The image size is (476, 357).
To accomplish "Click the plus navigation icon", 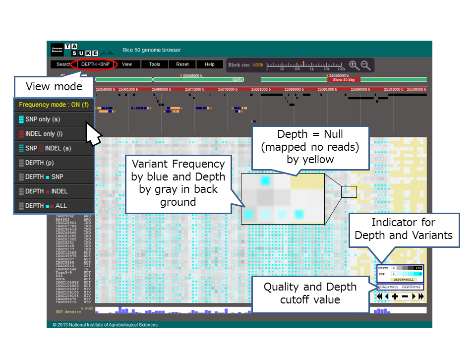I will [x=395, y=297].
